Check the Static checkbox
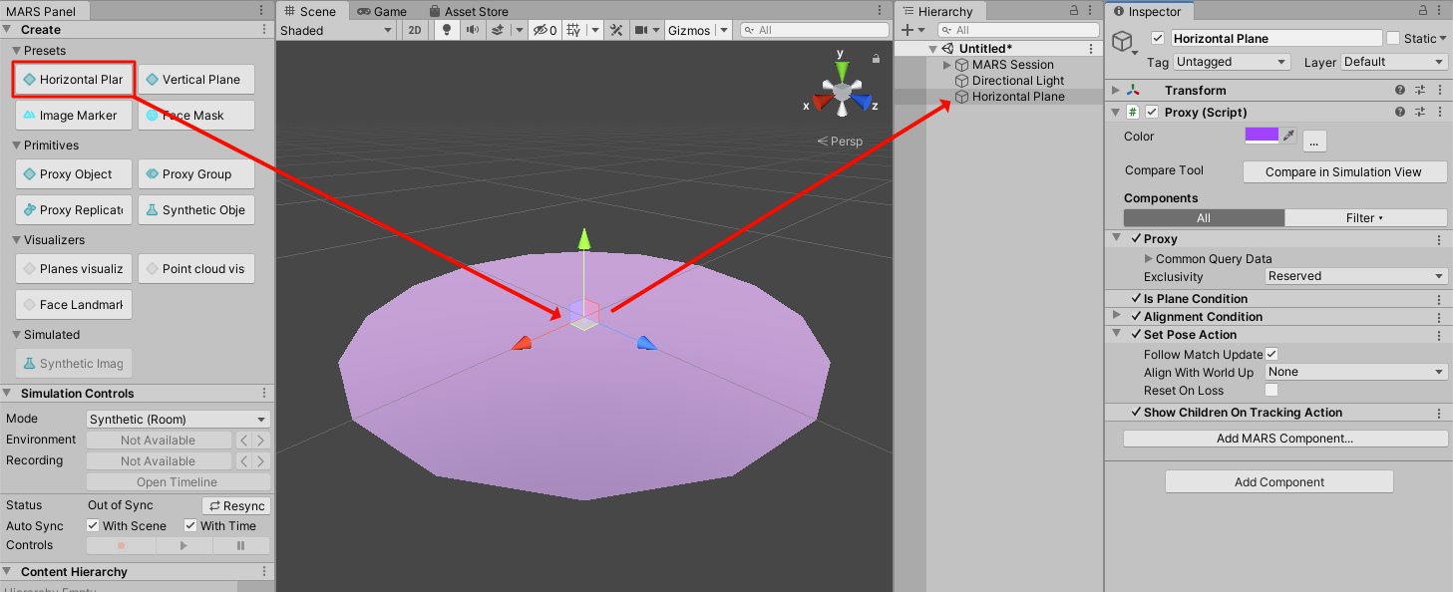Image resolution: width=1453 pixels, height=592 pixels. pos(1392,38)
